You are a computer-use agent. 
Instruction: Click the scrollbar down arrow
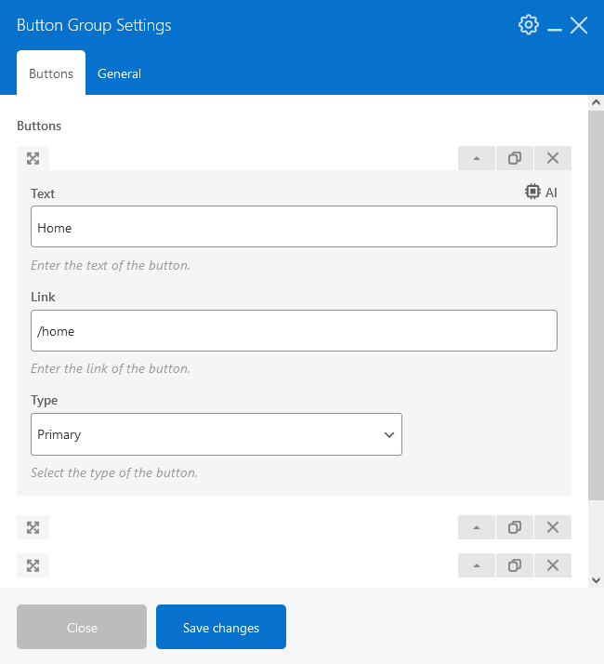(x=596, y=579)
